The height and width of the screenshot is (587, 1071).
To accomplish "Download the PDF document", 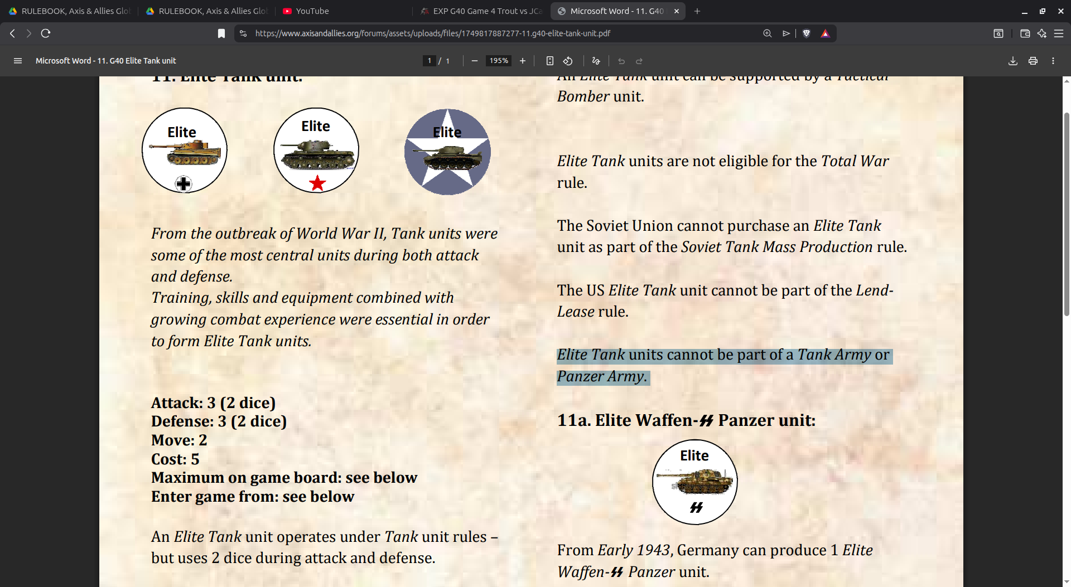I will point(1012,61).
